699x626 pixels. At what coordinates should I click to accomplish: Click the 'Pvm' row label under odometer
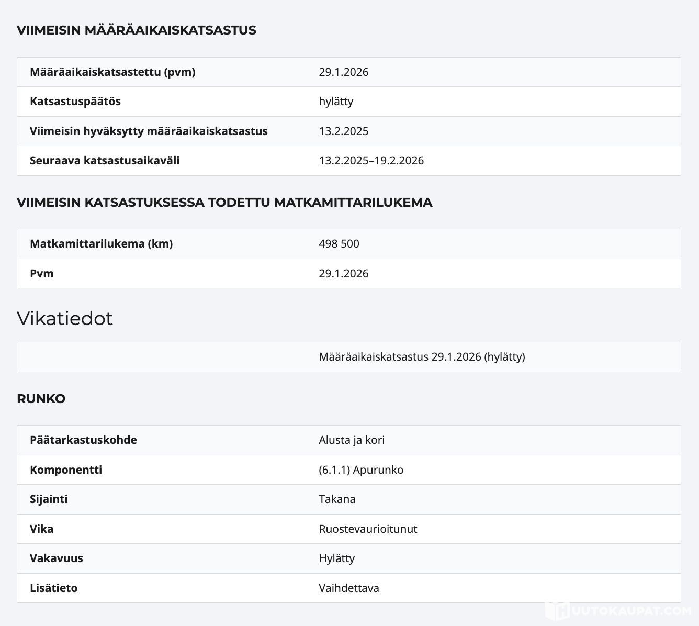coord(42,274)
